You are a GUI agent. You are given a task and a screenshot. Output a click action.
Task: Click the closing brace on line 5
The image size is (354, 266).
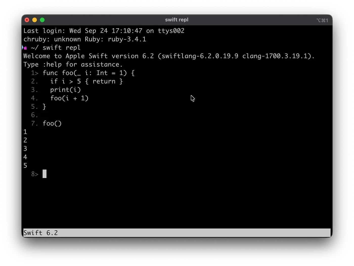point(44,107)
